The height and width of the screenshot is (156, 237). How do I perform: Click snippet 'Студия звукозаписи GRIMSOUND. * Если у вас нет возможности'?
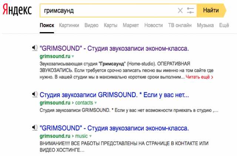[129, 110]
